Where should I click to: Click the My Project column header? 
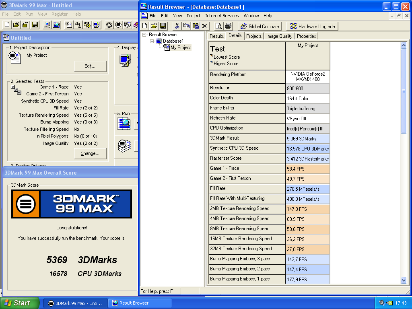[x=308, y=56]
